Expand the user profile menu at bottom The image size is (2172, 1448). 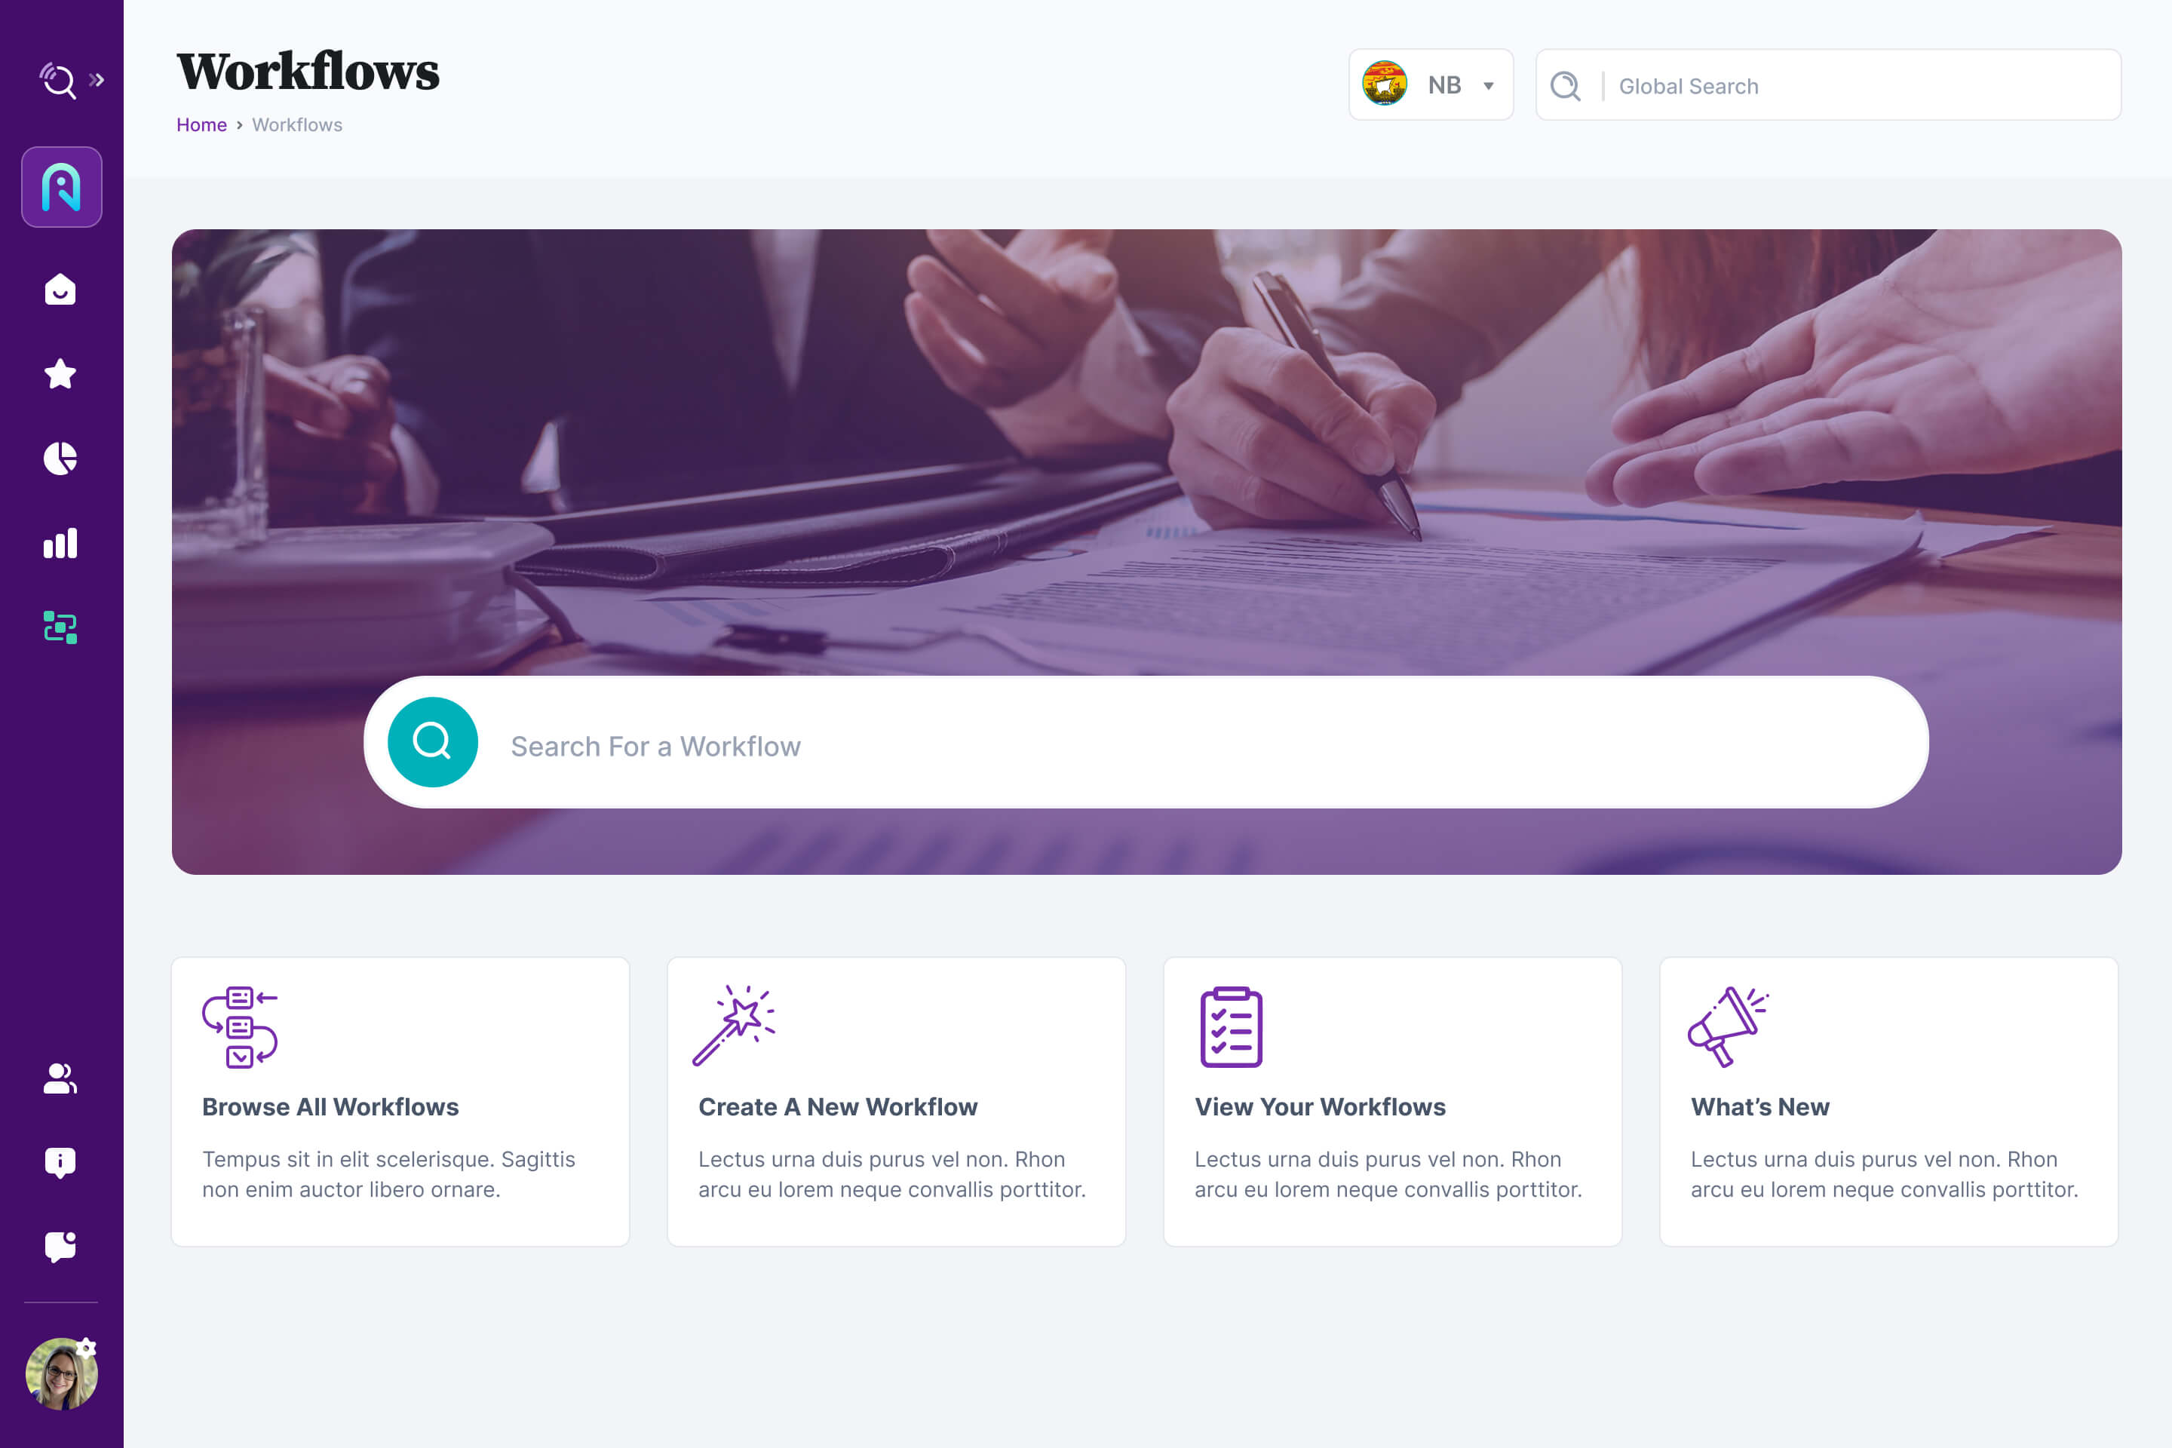61,1377
